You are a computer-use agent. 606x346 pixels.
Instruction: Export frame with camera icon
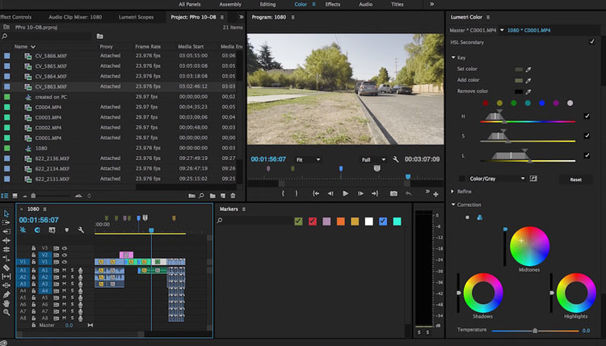click(393, 193)
